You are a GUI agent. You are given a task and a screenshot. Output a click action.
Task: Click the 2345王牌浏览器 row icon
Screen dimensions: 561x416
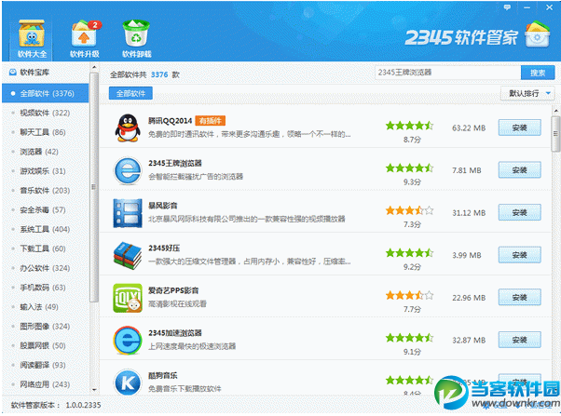pyautogui.click(x=128, y=170)
